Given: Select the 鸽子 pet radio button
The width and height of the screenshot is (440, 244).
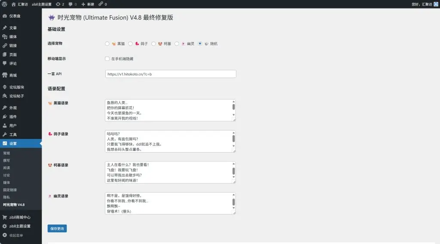Looking at the screenshot, I should tap(131, 44).
